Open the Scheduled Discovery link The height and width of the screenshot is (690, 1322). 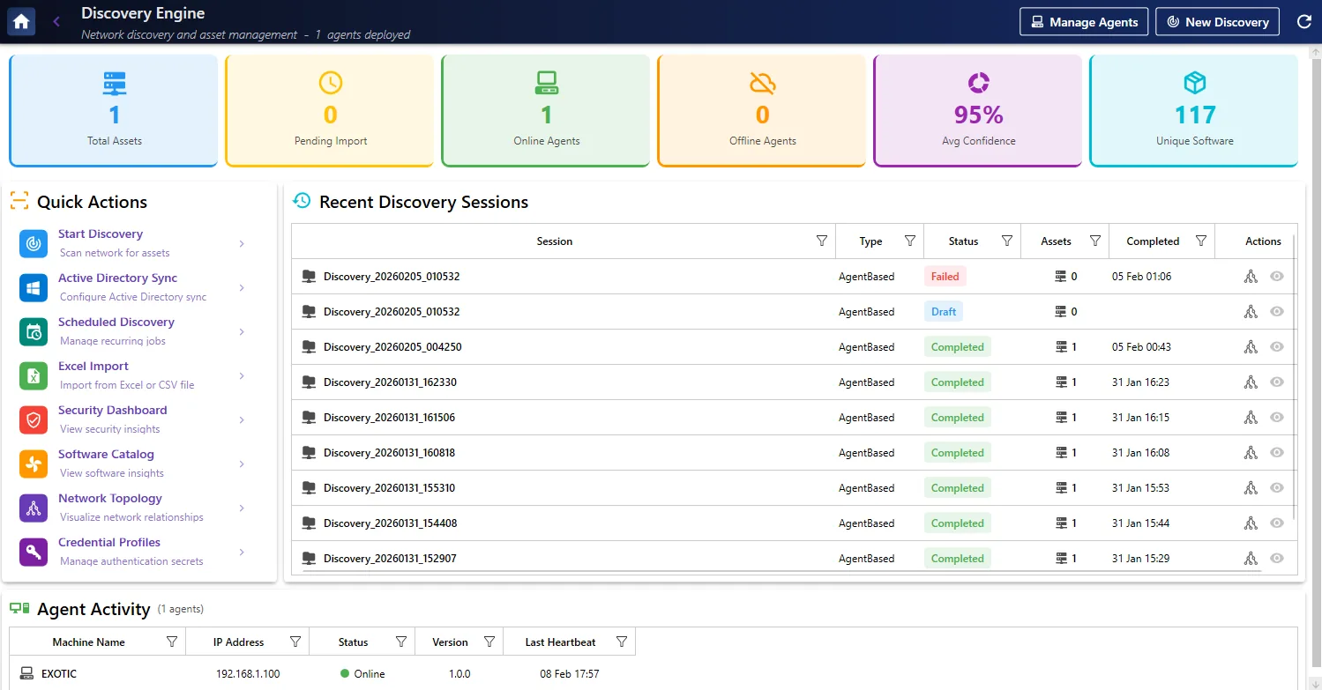[116, 322]
